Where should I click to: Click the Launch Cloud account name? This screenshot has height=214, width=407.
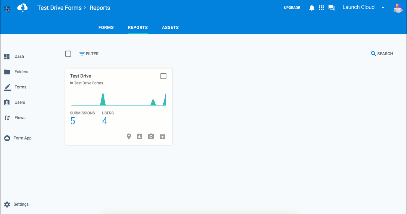(358, 7)
